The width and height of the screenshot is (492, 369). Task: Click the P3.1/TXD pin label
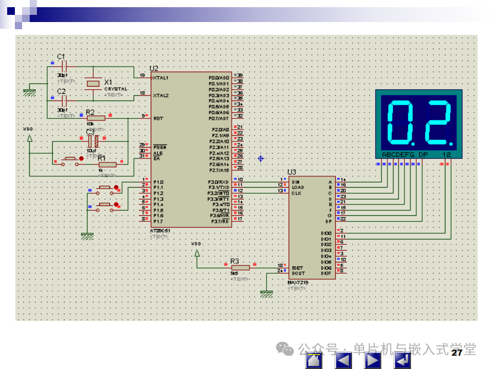coord(218,188)
